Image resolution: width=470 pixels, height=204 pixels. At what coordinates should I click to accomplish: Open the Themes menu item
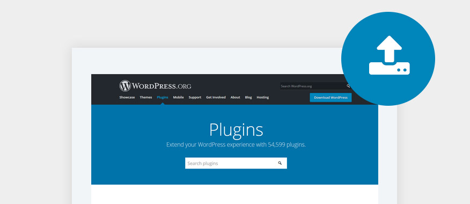[x=146, y=98]
